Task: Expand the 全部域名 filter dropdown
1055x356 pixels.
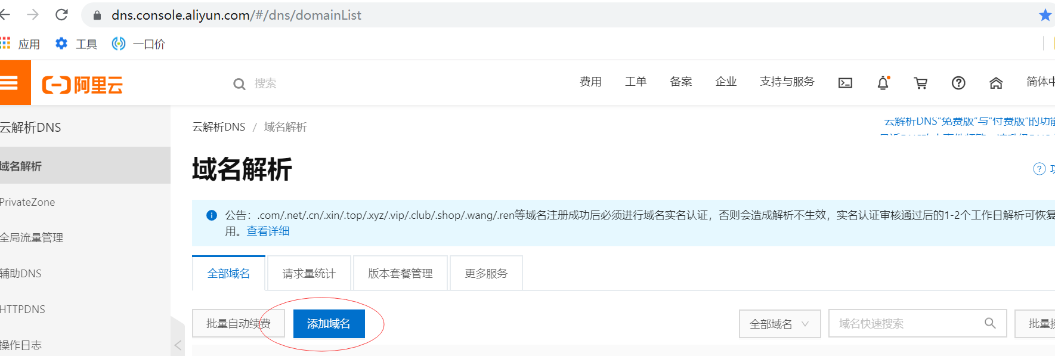Action: (779, 323)
